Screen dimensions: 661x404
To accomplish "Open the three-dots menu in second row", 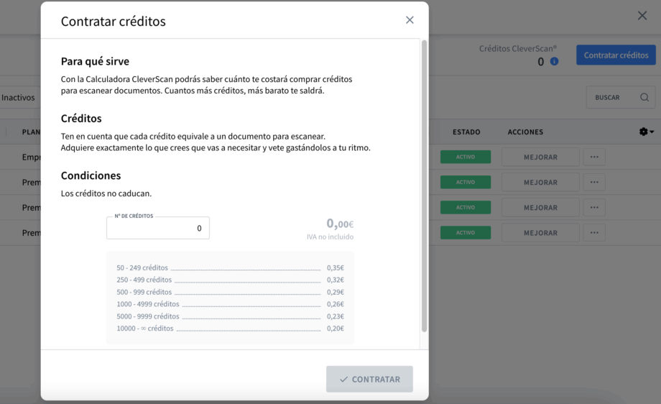I will (x=594, y=182).
